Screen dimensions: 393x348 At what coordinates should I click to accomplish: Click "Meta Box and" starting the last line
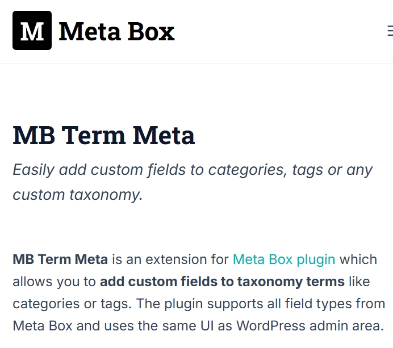[56, 326]
